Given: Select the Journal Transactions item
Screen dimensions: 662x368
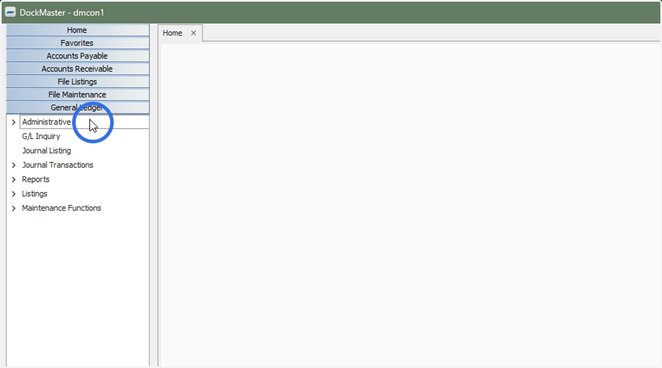Looking at the screenshot, I should [57, 165].
